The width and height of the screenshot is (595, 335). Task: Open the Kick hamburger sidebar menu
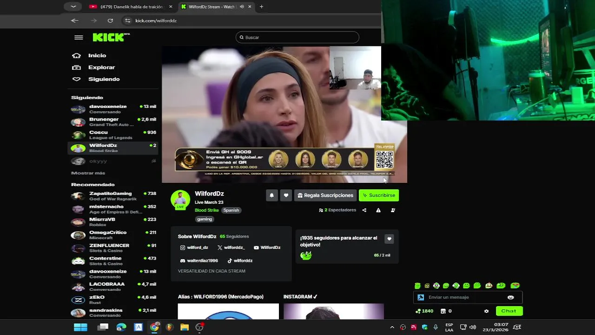[79, 38]
